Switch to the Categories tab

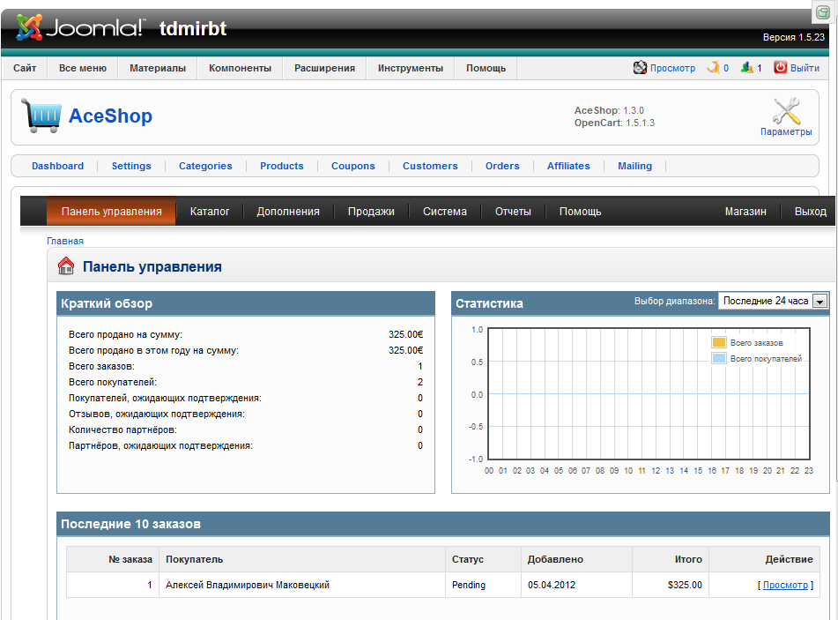tap(206, 166)
